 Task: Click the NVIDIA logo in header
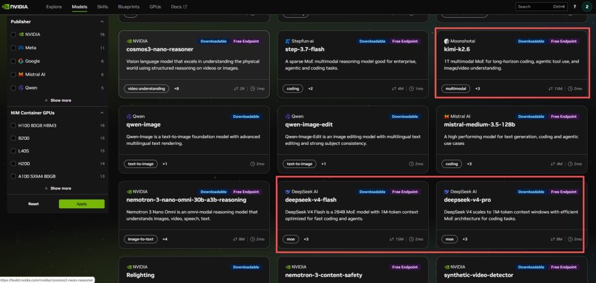[15, 7]
